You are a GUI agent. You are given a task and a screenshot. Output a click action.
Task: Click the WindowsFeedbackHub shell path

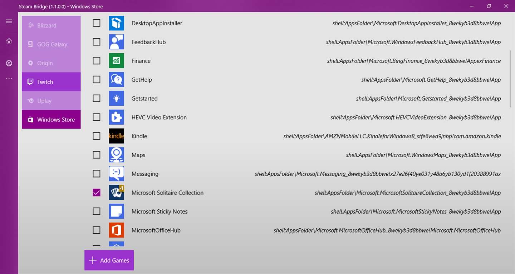[x=413, y=42]
